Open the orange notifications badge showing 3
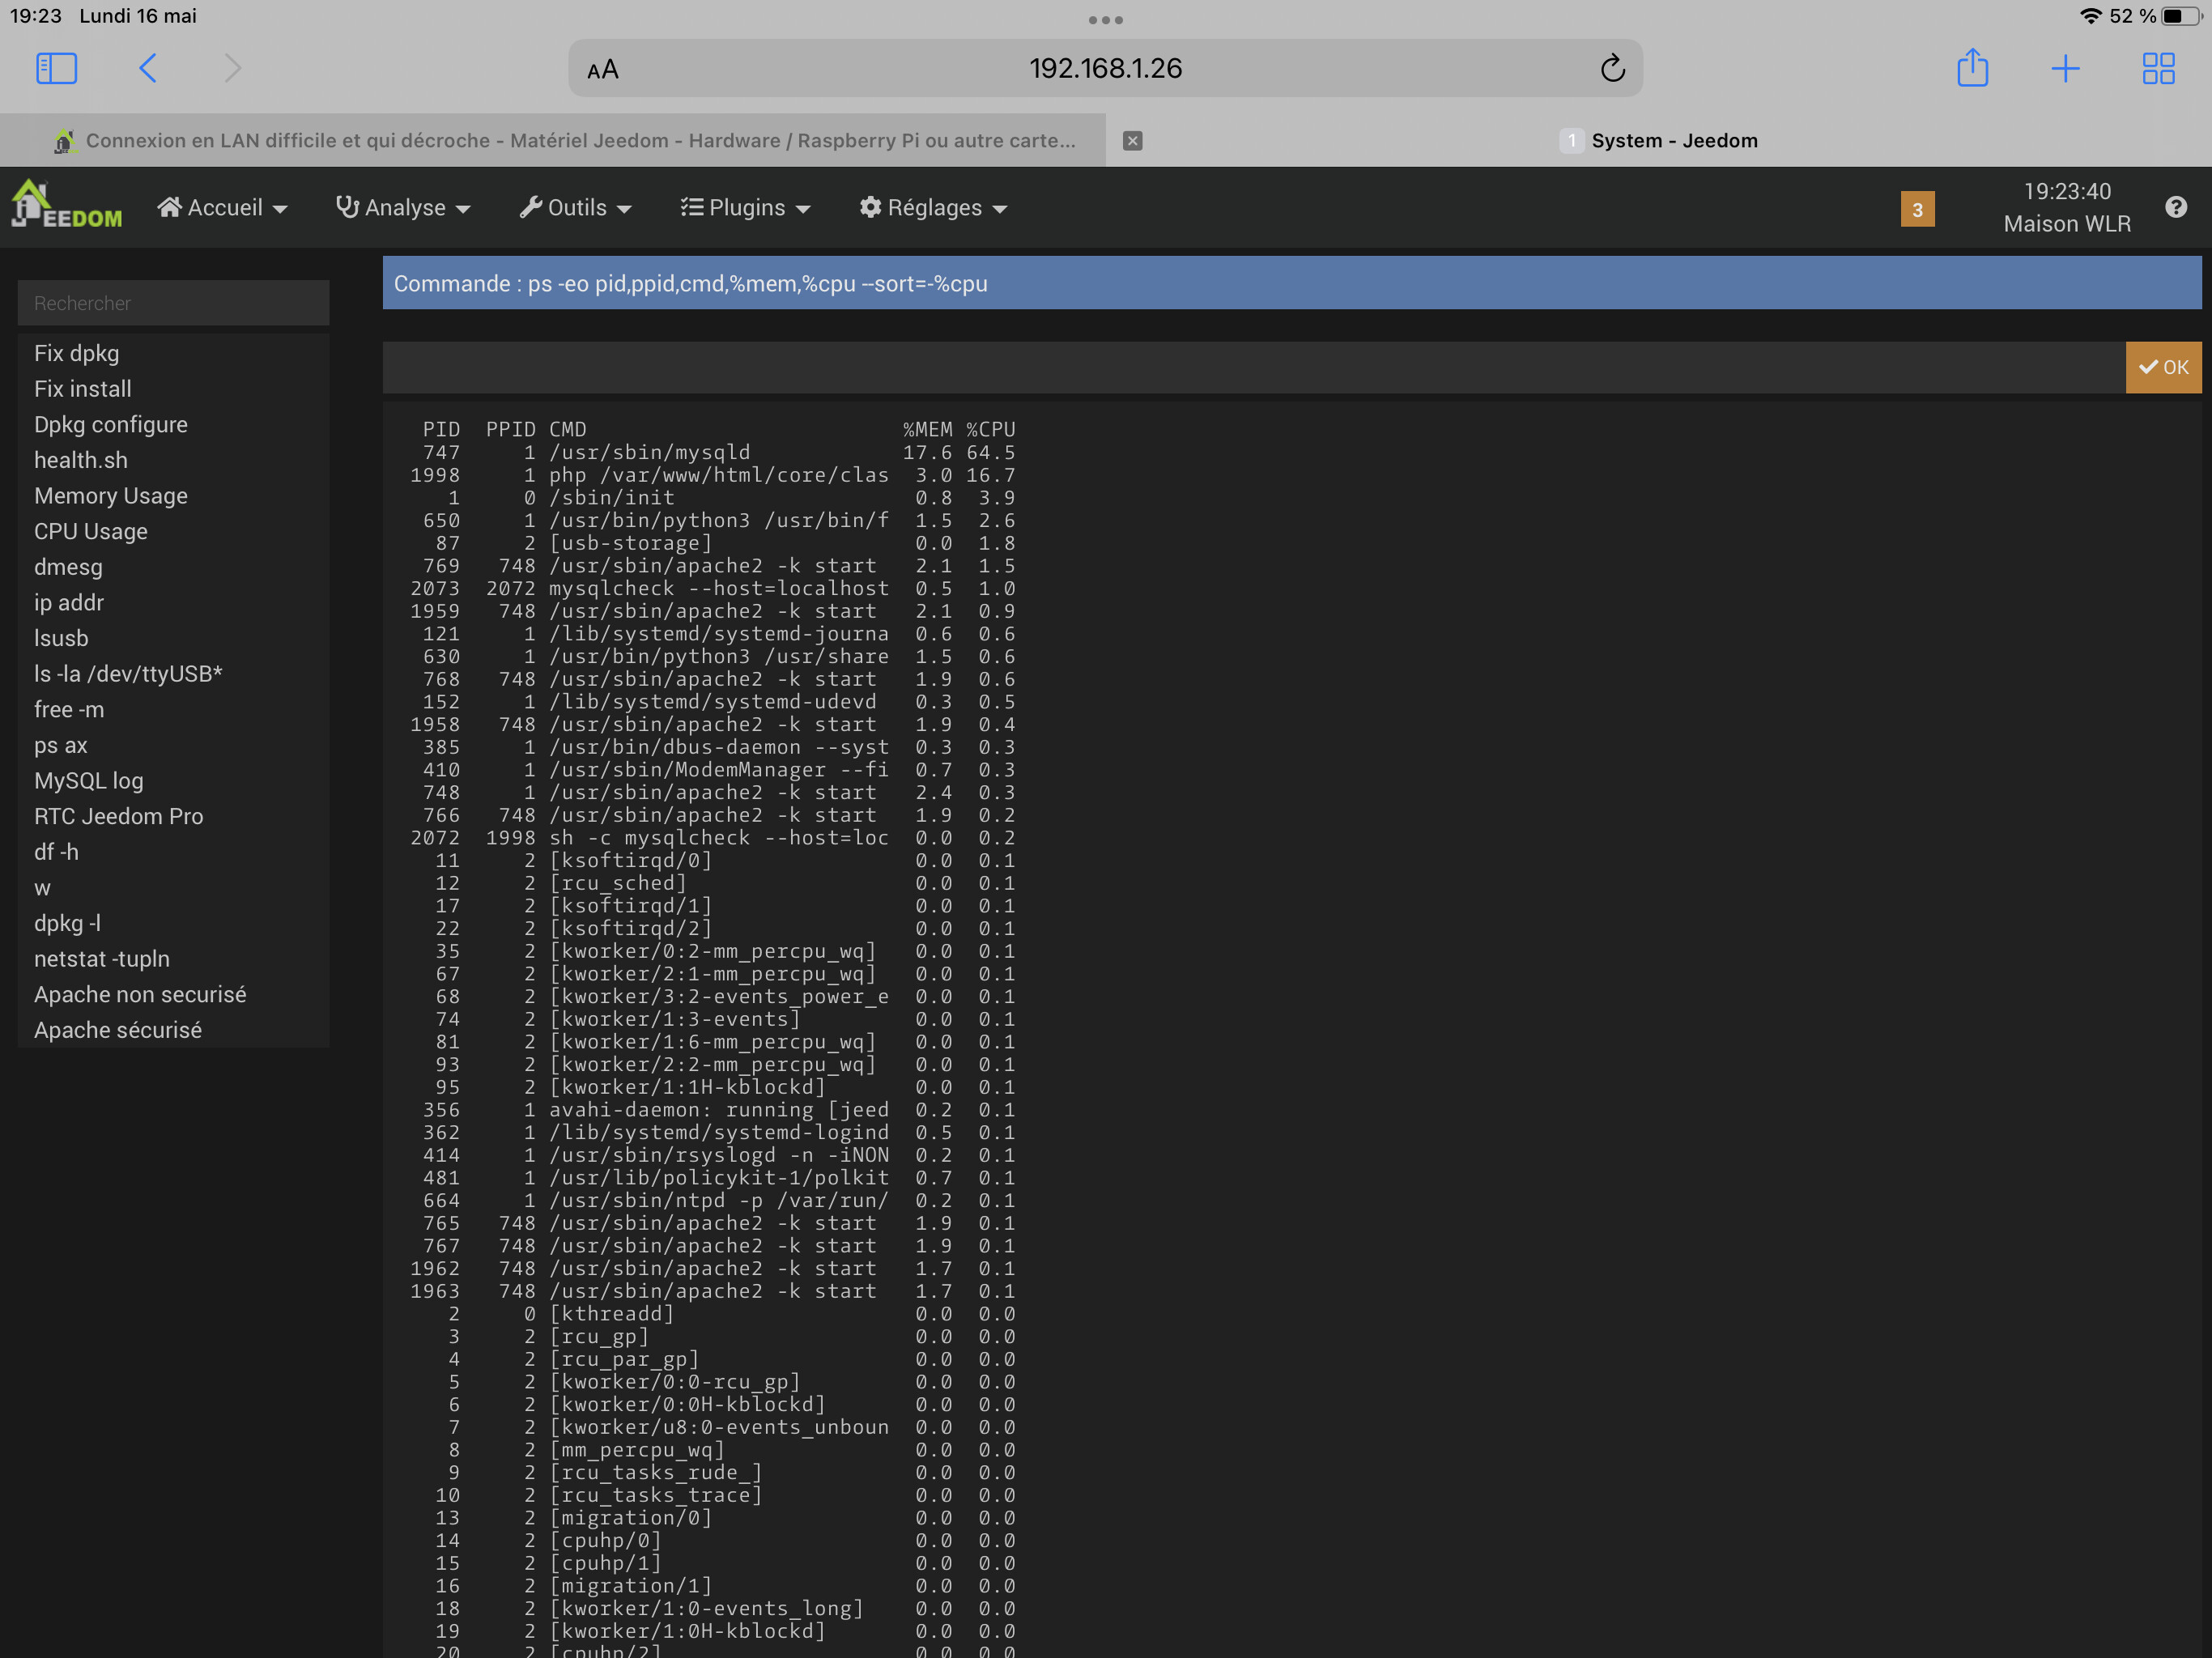The image size is (2212, 1658). pyautogui.click(x=1917, y=209)
